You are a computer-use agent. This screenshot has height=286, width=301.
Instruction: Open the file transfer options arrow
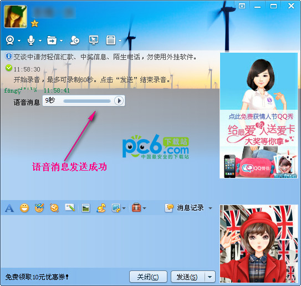click(61, 40)
